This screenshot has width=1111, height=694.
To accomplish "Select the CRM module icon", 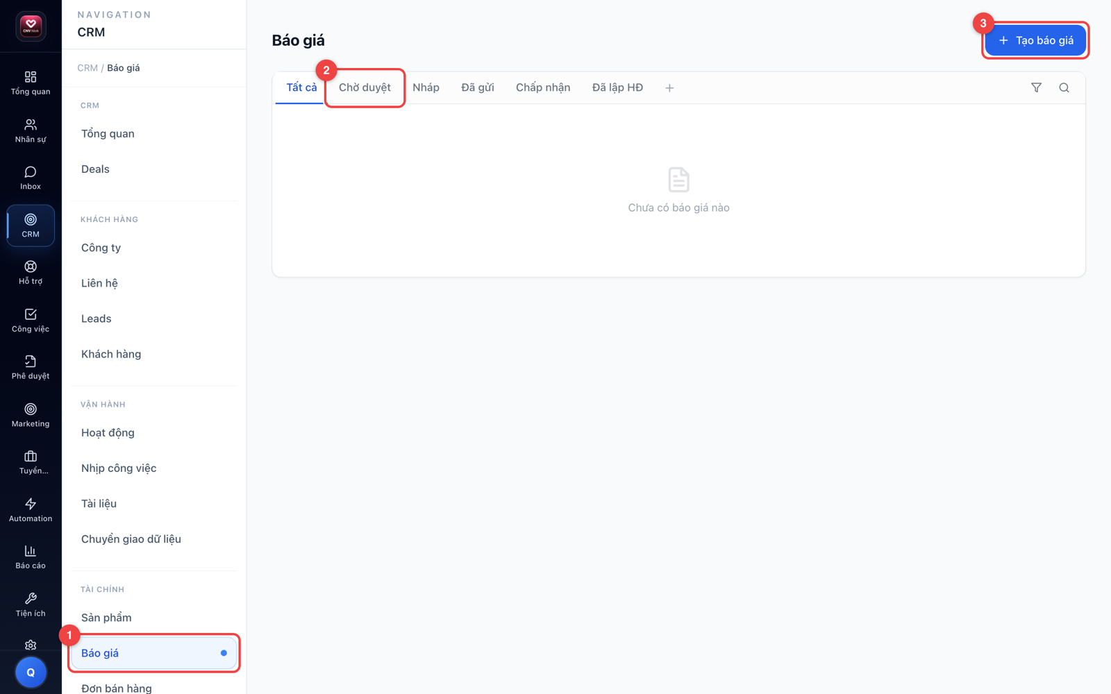I will pos(31,226).
